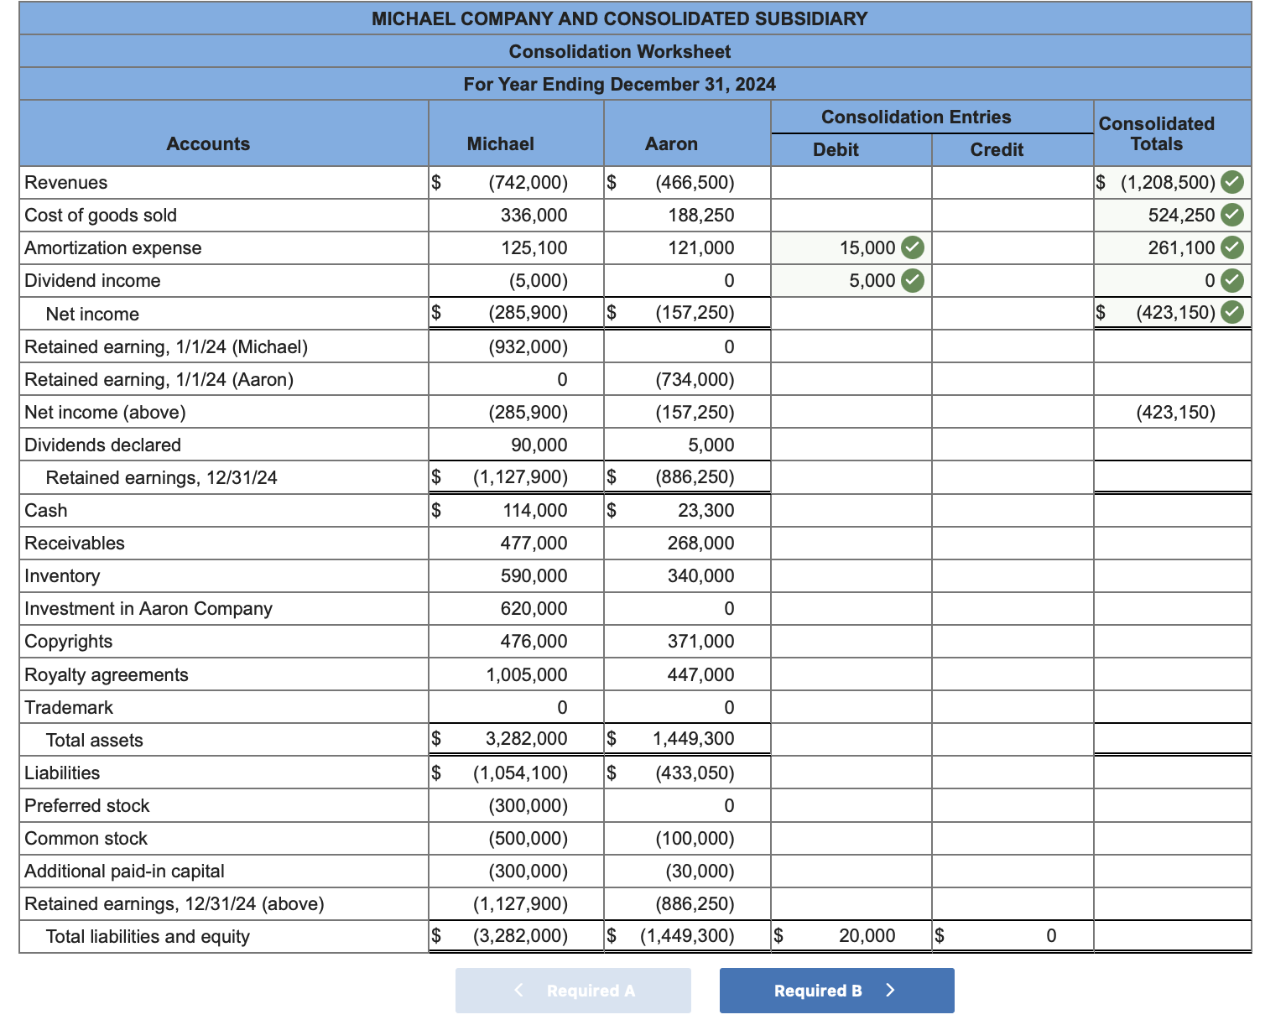Click the green checkmark beside Revenues total
Image resolution: width=1286 pixels, height=1025 pixels.
click(1231, 182)
